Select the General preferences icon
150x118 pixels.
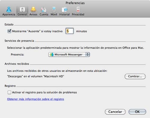[x=22, y=11]
